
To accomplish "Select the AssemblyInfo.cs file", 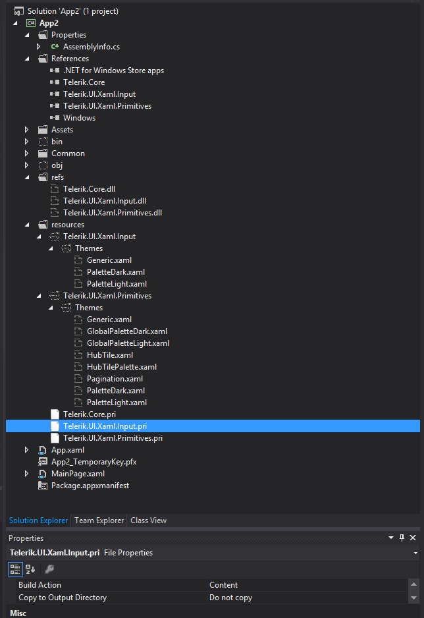I will click(x=92, y=47).
